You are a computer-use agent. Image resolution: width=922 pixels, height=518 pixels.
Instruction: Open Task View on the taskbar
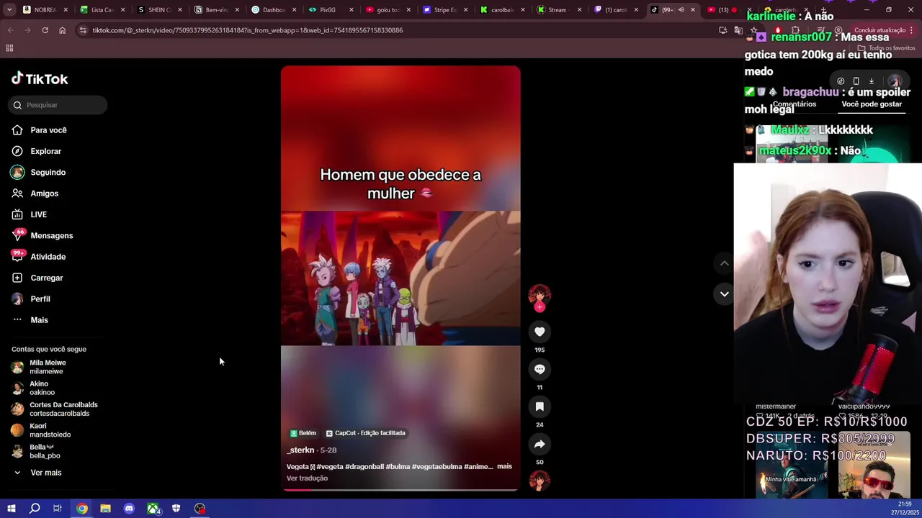[x=58, y=509]
